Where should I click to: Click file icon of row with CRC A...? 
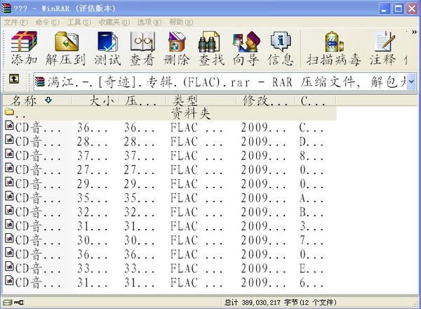9,196
